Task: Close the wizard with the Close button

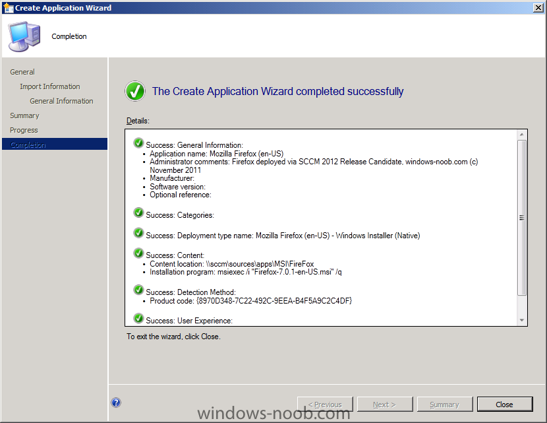Action: (504, 405)
